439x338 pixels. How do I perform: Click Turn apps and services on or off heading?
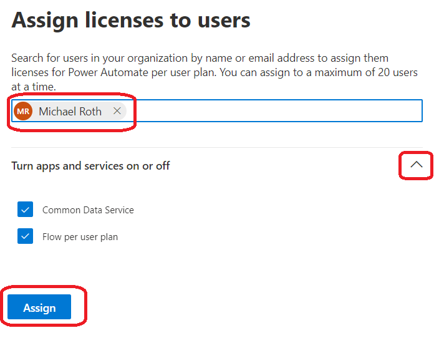(x=90, y=166)
